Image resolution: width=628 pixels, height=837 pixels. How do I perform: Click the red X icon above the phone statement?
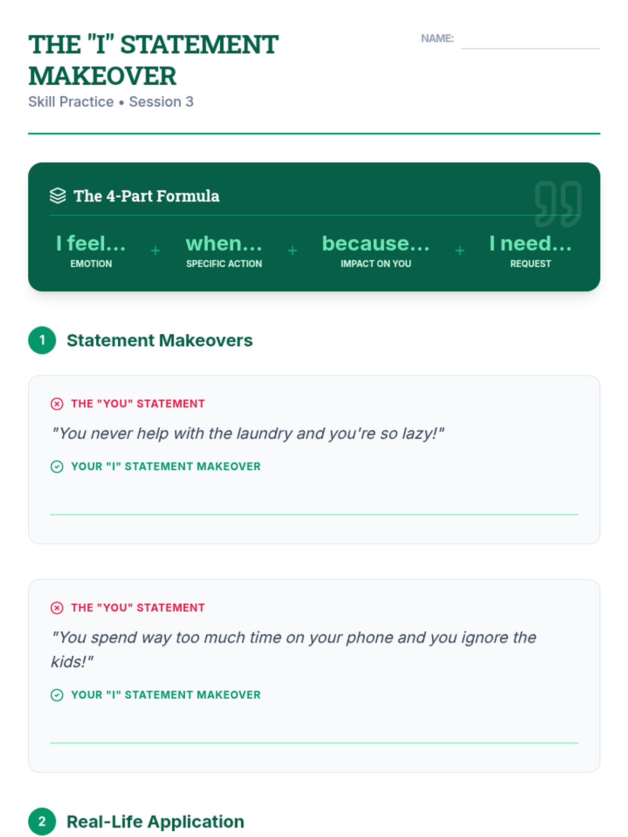coord(57,608)
